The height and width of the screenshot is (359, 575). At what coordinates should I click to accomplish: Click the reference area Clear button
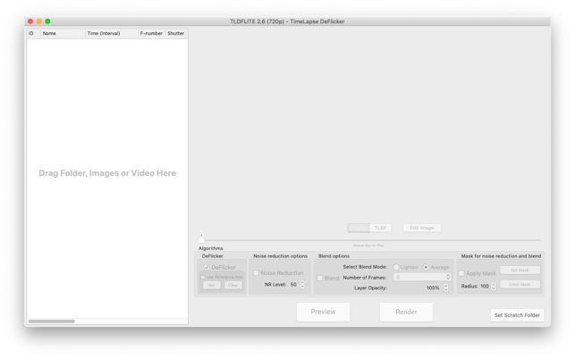point(233,285)
